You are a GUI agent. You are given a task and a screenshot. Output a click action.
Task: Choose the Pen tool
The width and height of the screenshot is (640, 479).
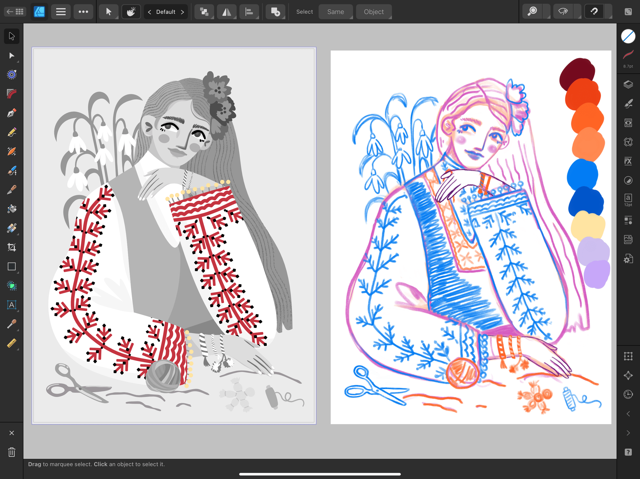tap(12, 113)
